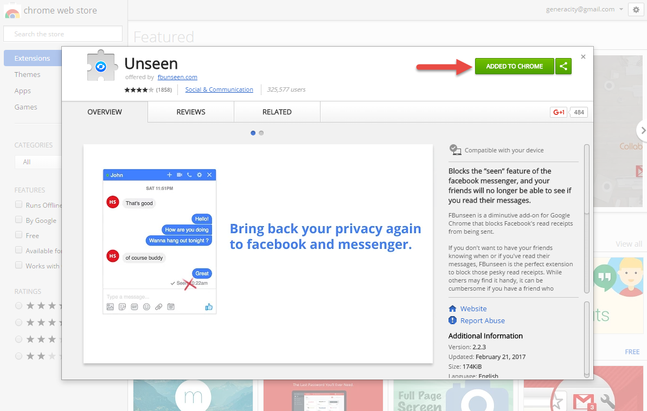647x411 pixels.
Task: Click the Report Abuse exclamation icon
Action: (453, 320)
